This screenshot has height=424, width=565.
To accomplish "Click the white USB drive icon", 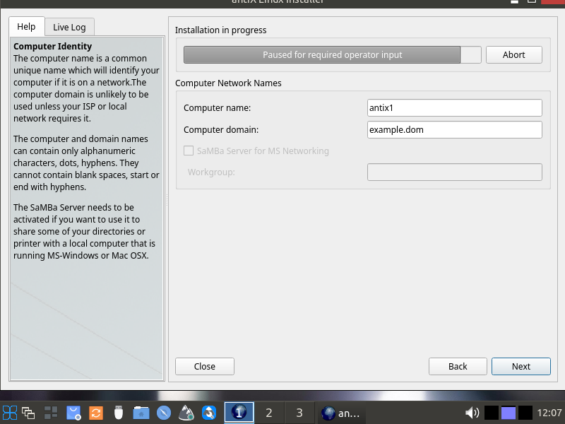I will pyautogui.click(x=119, y=413).
